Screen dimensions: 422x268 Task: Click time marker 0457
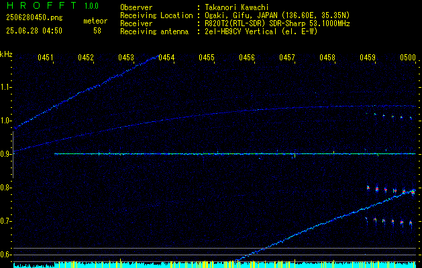point(287,57)
